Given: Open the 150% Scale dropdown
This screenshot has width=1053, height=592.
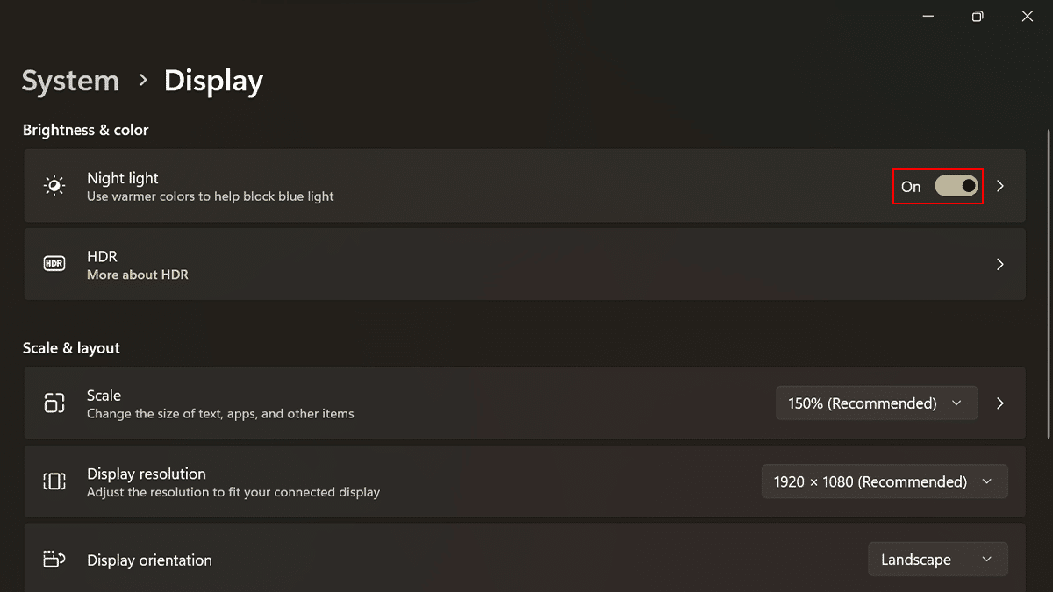Looking at the screenshot, I should pos(876,403).
